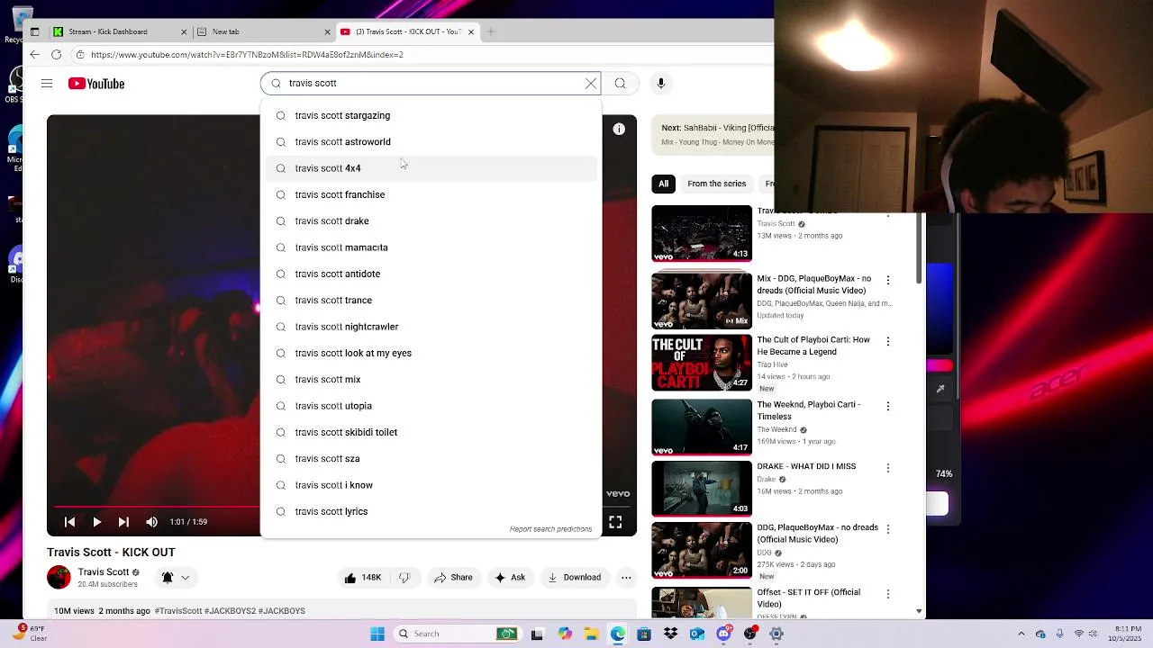Viewport: 1153px width, 648px height.
Task: Open the YouTube hamburger guide menu
Action: tap(47, 84)
